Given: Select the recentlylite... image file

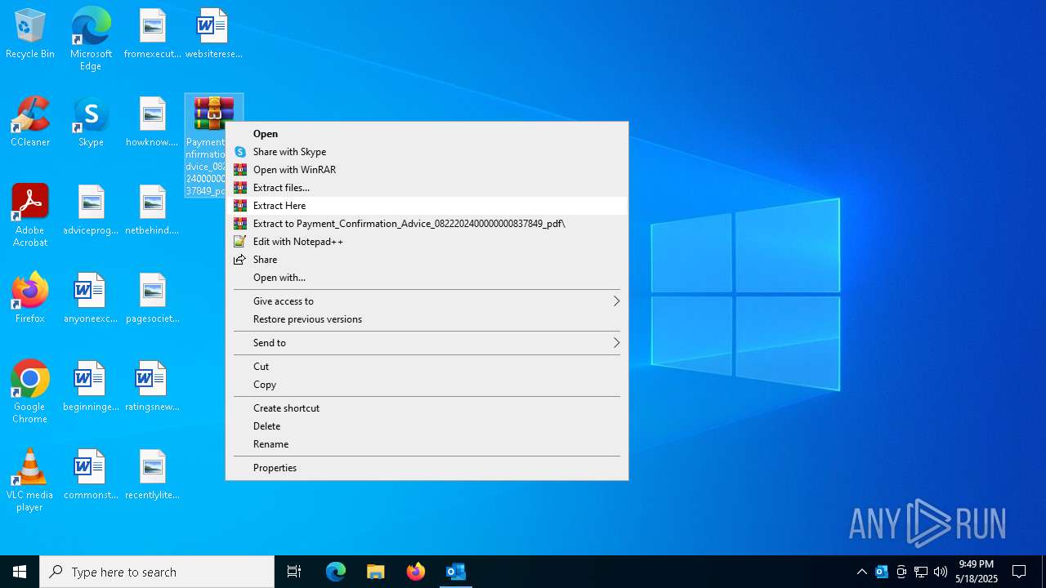Looking at the screenshot, I should click(152, 475).
